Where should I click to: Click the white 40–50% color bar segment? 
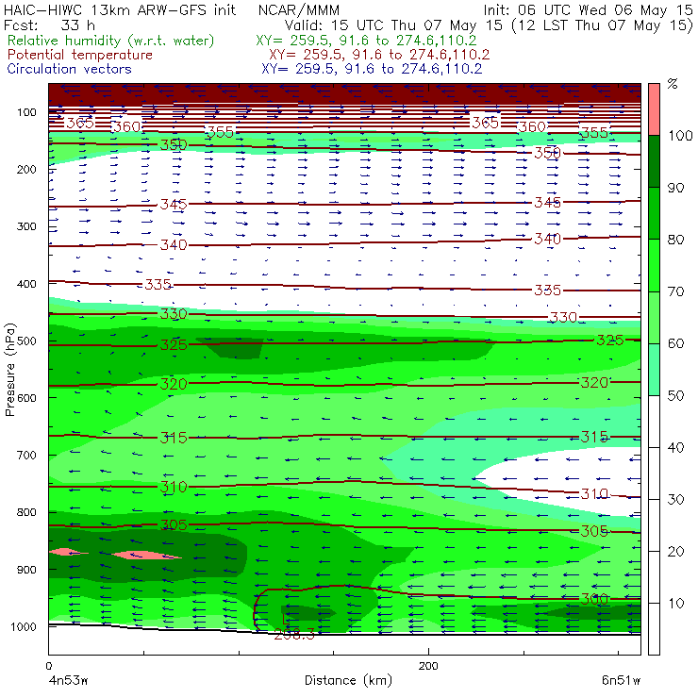pos(654,422)
